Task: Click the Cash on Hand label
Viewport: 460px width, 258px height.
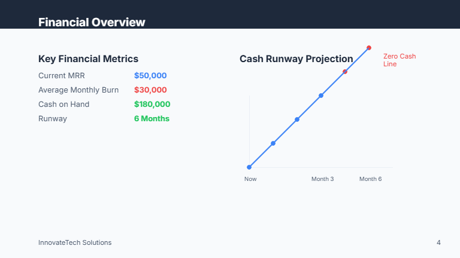Action: pos(63,104)
